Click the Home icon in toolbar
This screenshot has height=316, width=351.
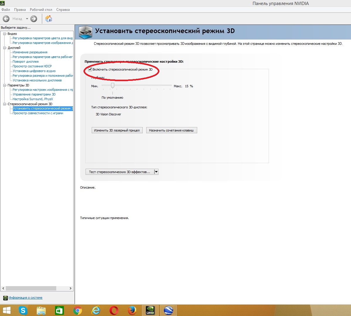49,19
